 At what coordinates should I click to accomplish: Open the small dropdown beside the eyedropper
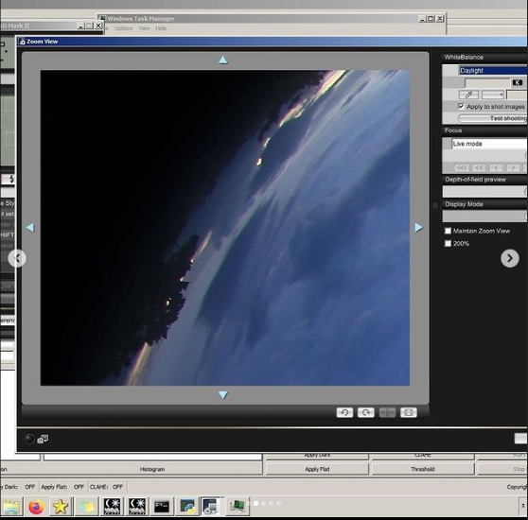pyautogui.click(x=493, y=95)
